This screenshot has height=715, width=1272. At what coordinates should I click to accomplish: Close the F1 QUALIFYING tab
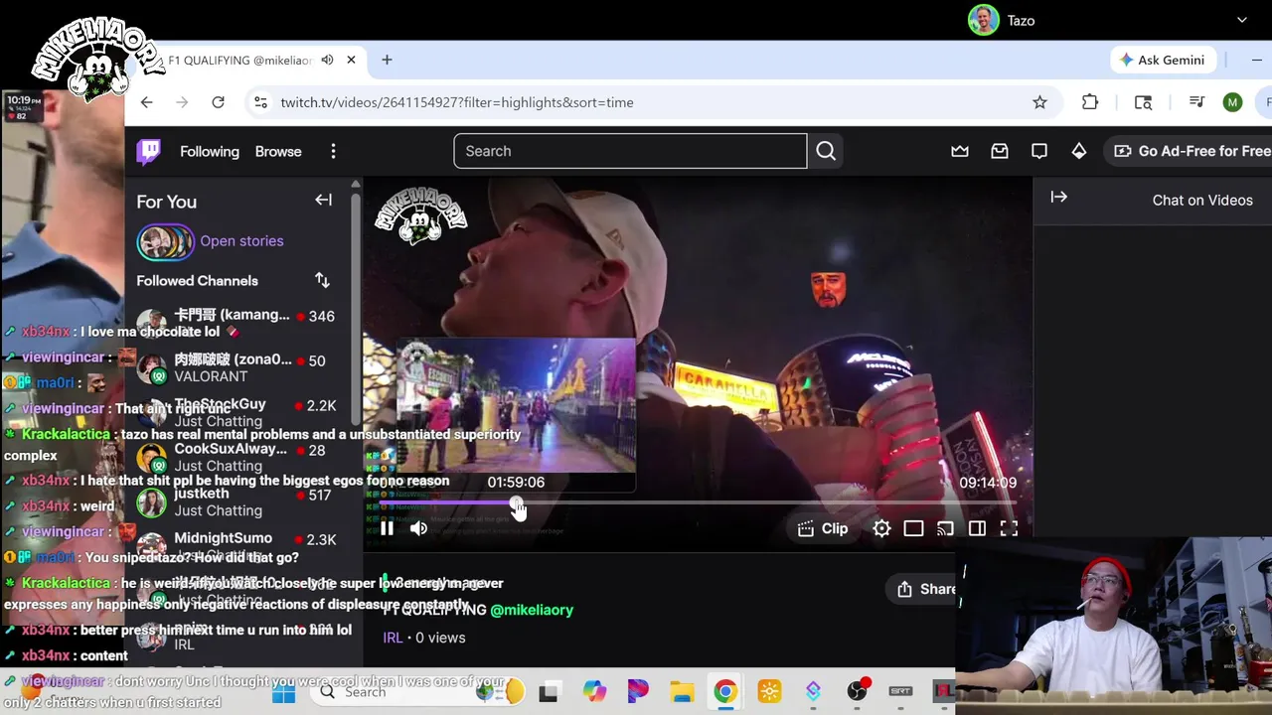click(x=351, y=60)
